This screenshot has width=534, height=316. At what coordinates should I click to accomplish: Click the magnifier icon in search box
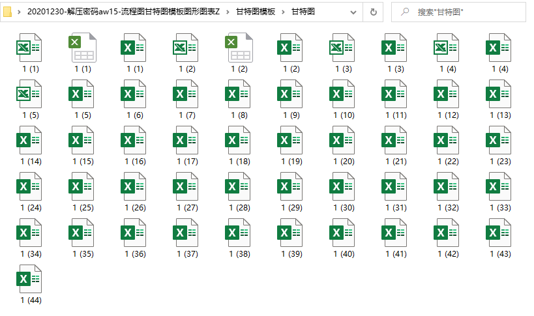point(405,12)
